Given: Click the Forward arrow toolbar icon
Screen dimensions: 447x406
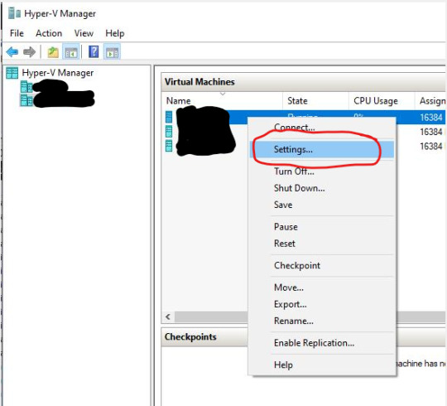Looking at the screenshot, I should [29, 52].
